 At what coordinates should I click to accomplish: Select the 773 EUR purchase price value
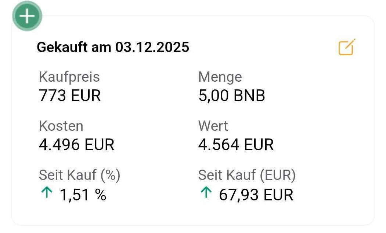pyautogui.click(x=70, y=96)
